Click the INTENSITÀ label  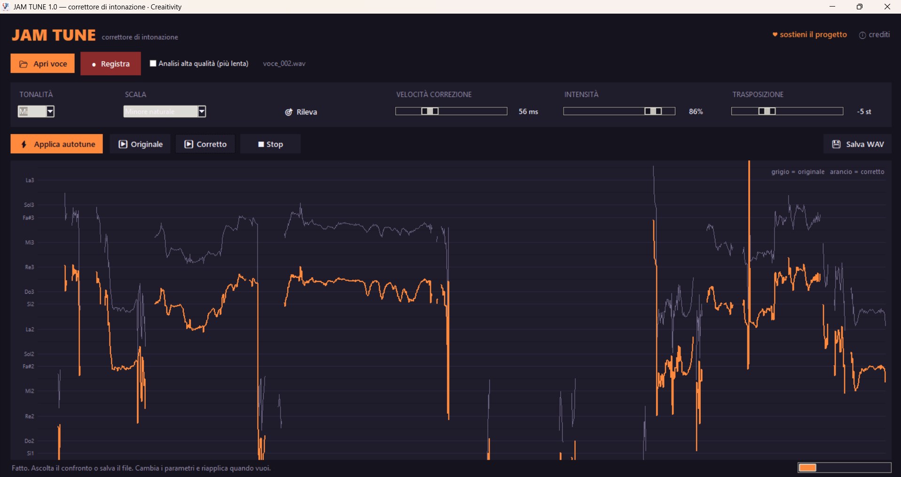[581, 94]
